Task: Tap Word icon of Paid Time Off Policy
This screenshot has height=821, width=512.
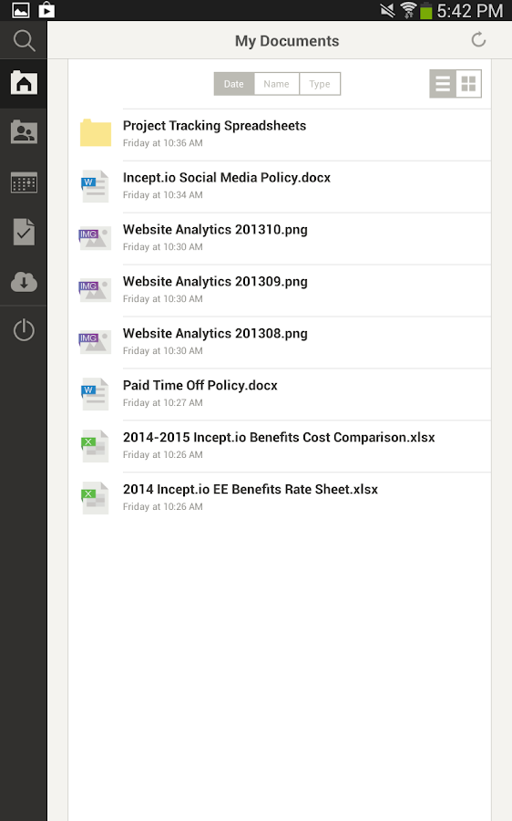Action: pos(95,394)
